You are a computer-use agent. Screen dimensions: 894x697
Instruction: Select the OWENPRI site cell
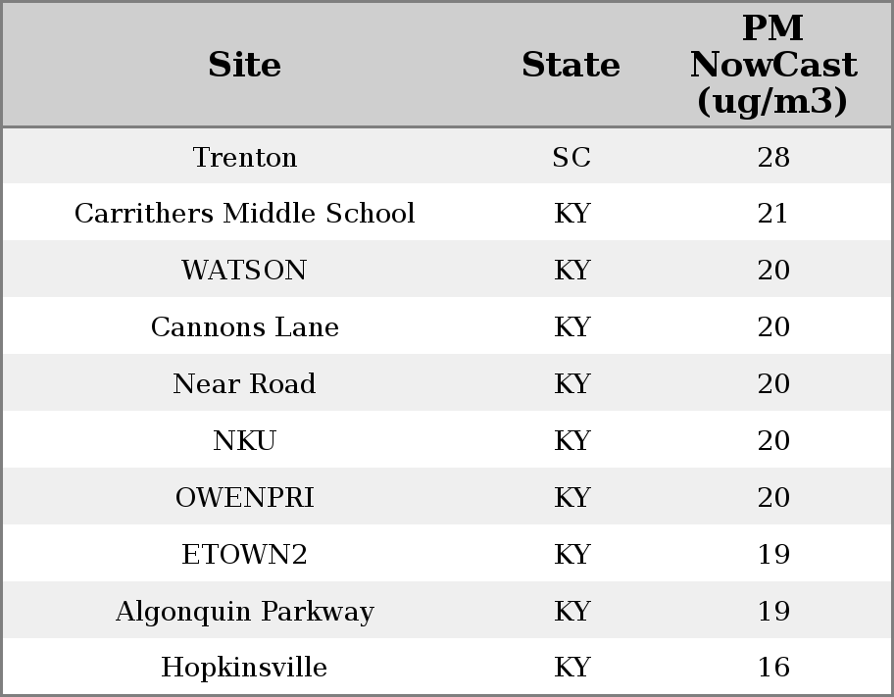244,498
